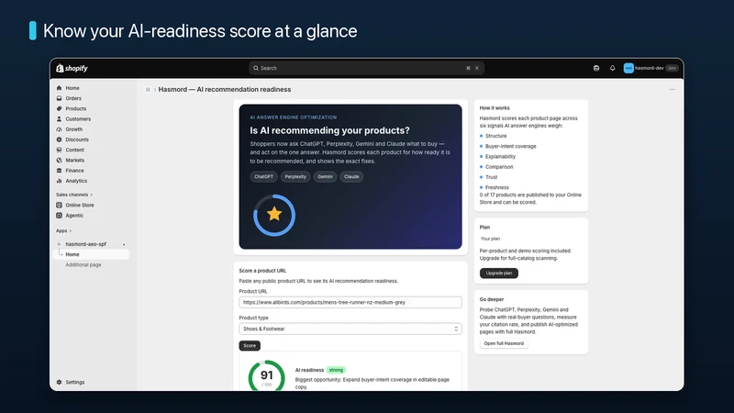Click the 91 score ring

266,375
